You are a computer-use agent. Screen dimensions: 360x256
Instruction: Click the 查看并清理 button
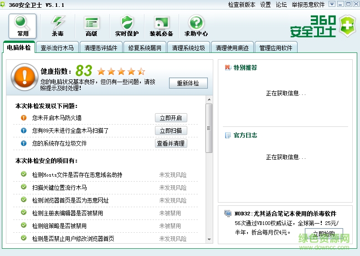tap(171, 143)
